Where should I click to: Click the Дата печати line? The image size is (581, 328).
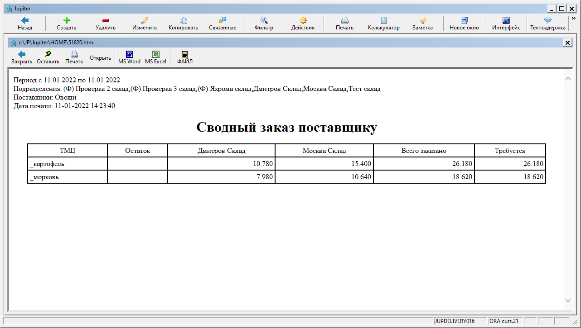point(64,106)
